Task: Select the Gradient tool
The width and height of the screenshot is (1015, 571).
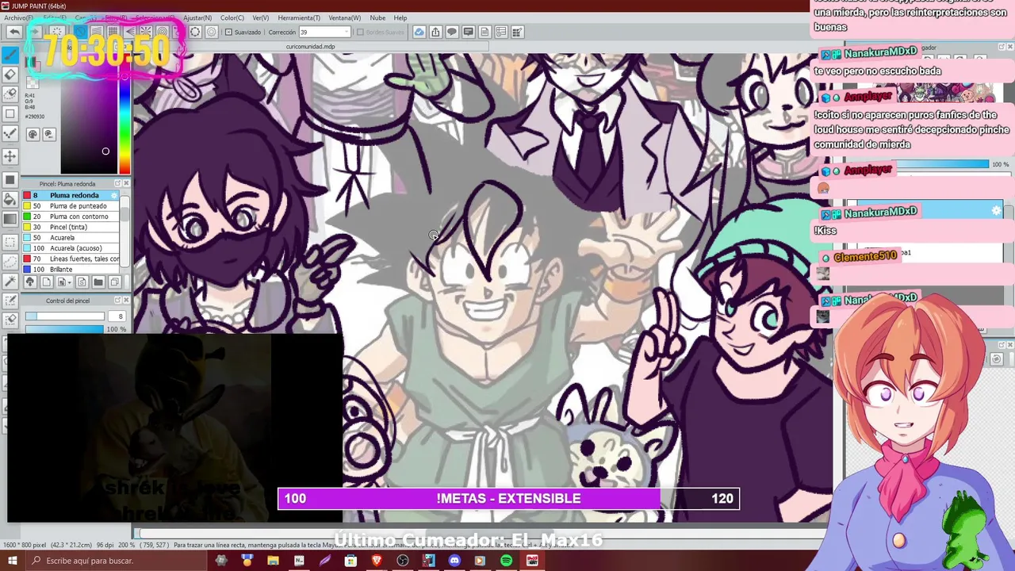Action: (10, 219)
